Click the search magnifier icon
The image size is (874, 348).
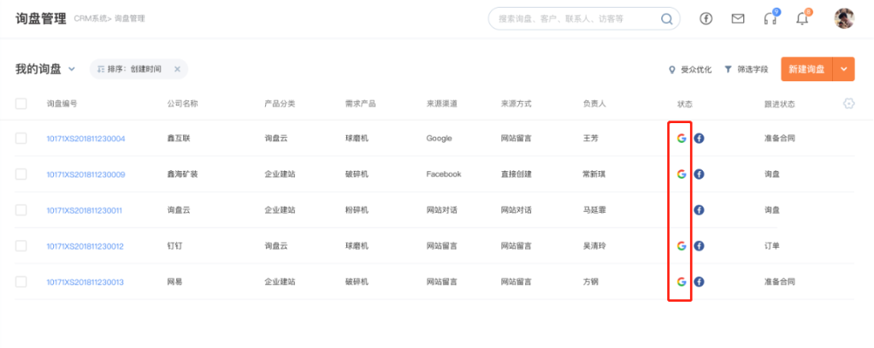(x=666, y=19)
